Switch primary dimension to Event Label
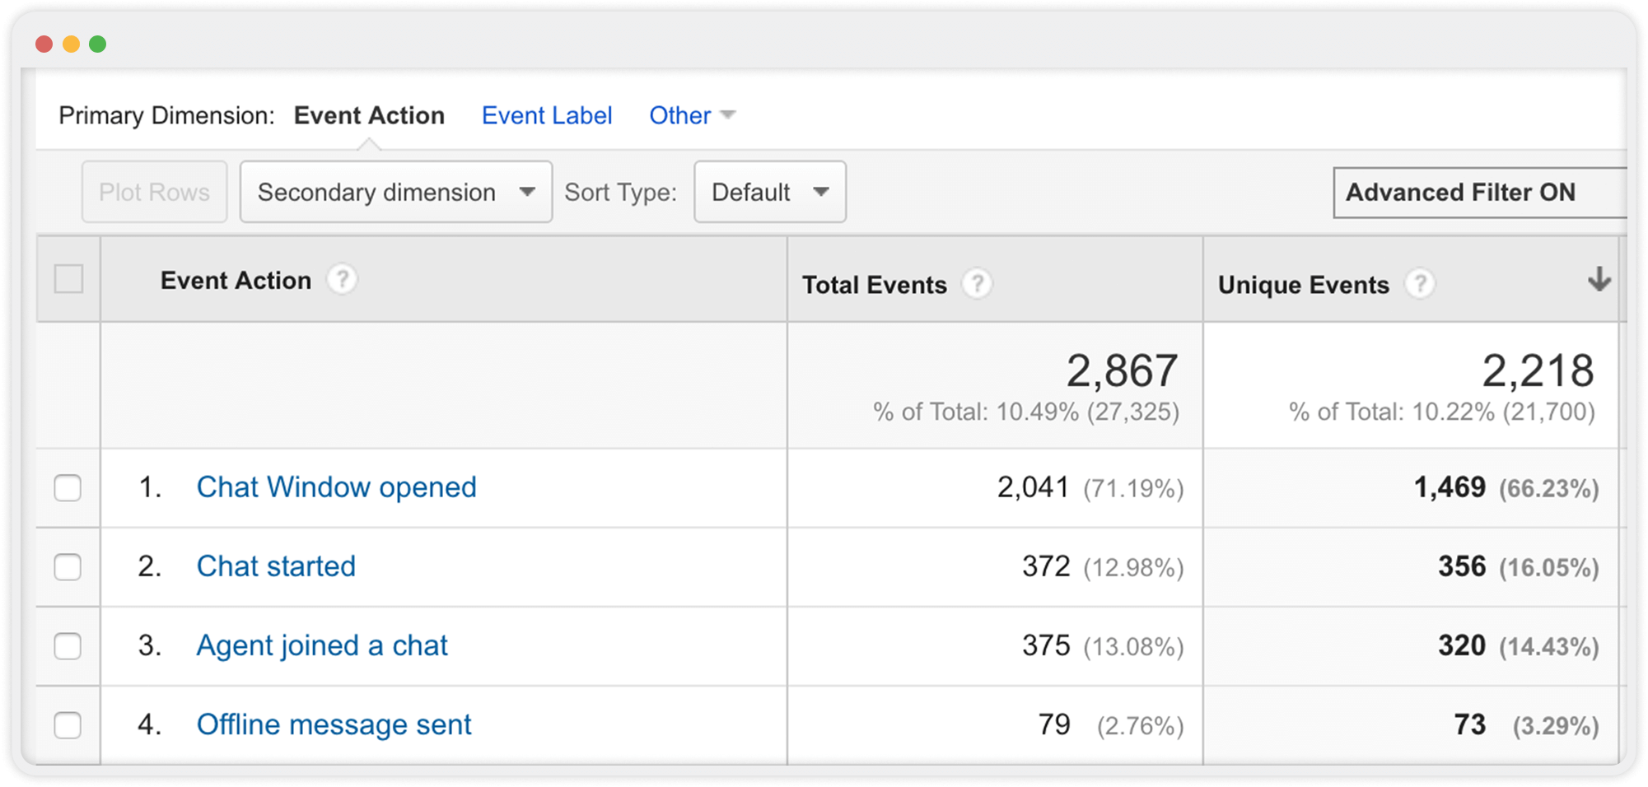 pos(547,115)
